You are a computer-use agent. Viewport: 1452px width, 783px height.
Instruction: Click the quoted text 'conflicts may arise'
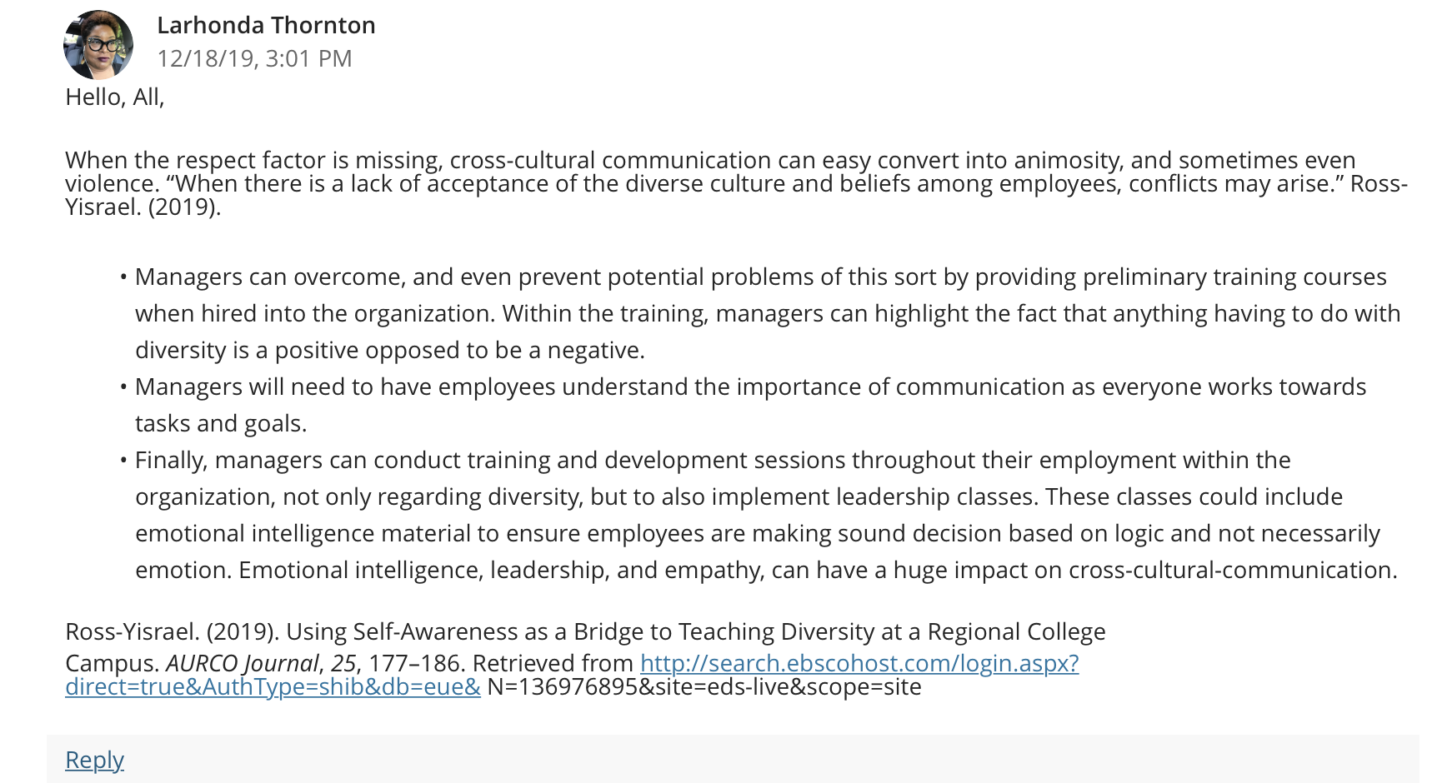[1230, 183]
